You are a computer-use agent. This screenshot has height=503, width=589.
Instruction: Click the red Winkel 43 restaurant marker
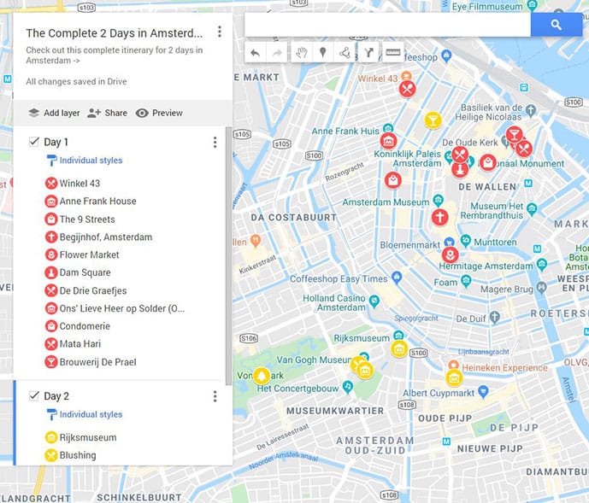pyautogui.click(x=407, y=89)
